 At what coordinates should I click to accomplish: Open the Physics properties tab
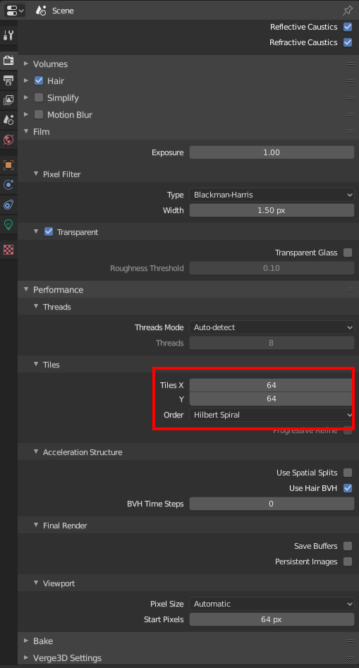pyautogui.click(x=8, y=185)
